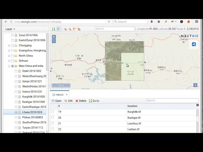
Task: Click the Kashgar.tif location cell
Action: pos(161,117)
